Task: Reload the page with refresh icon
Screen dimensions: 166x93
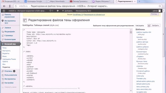Action: click(16, 6)
